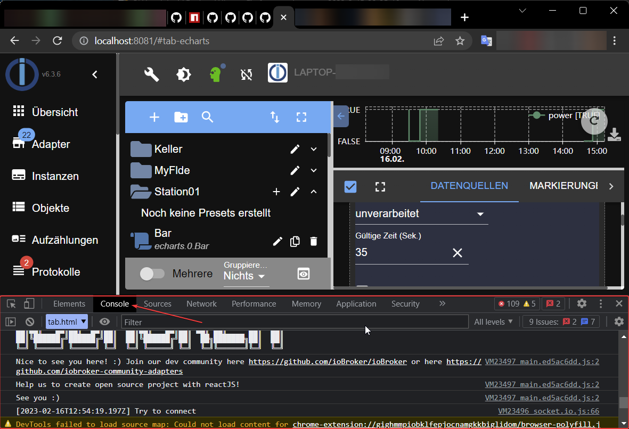The height and width of the screenshot is (429, 629).
Task: Edit the Station01 folder with the pencil
Action: (x=295, y=192)
